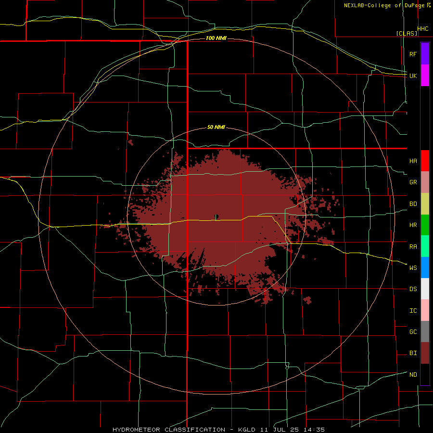Click the RF legend label
The height and width of the screenshot is (433, 433).
[x=413, y=54]
